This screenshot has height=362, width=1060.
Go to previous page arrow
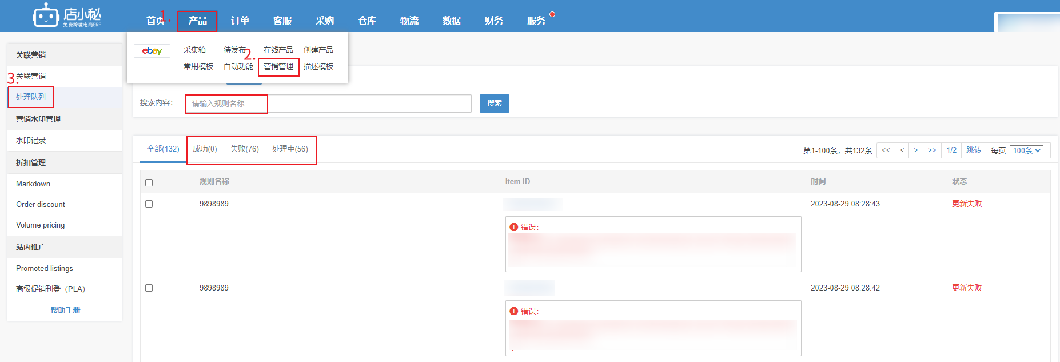[902, 150]
